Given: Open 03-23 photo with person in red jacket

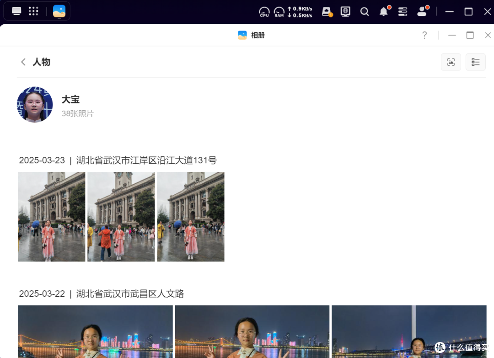Looking at the screenshot, I should coord(121,217).
